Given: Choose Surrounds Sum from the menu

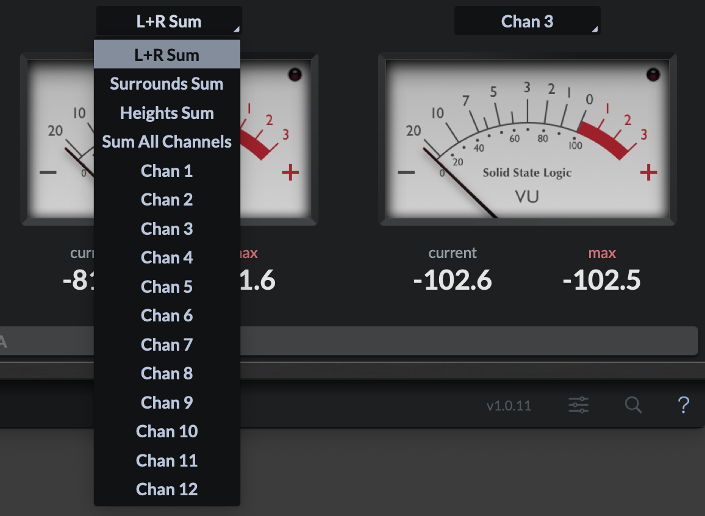Looking at the screenshot, I should pyautogui.click(x=166, y=84).
